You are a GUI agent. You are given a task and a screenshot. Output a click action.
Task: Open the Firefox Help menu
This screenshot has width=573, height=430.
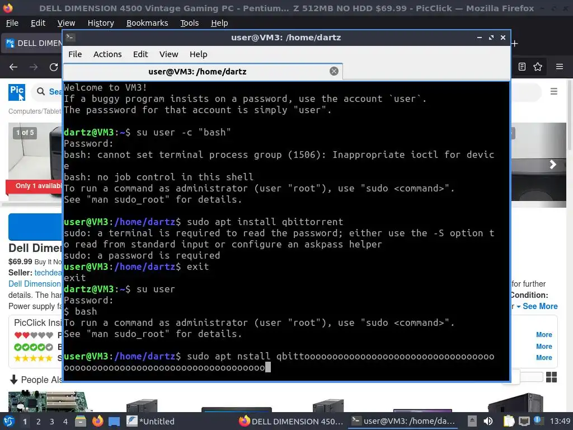(219, 23)
